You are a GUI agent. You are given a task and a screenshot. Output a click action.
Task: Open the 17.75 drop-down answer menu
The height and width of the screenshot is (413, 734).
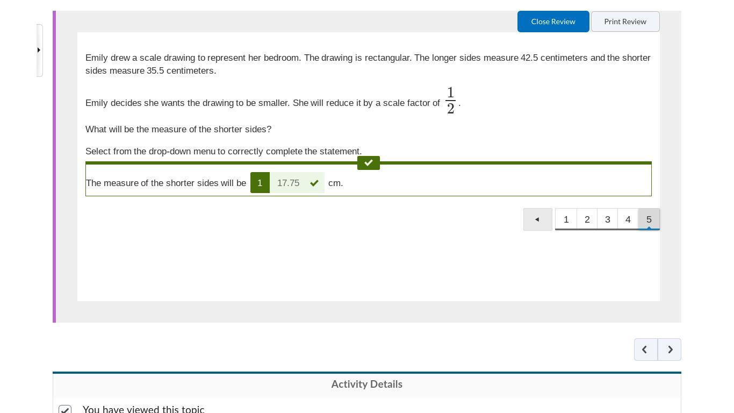[289, 183]
